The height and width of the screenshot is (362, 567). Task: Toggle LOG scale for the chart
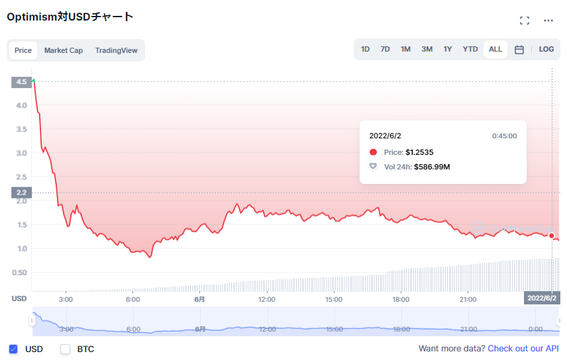pos(546,49)
